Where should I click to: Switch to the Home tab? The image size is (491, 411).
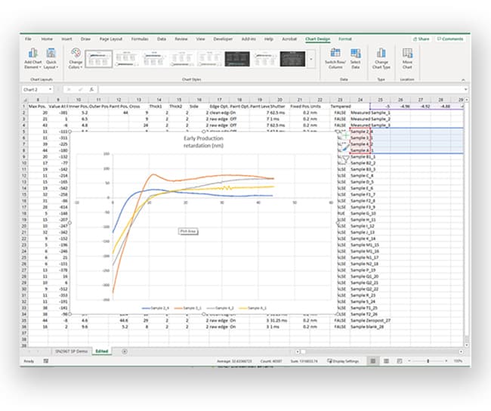47,39
